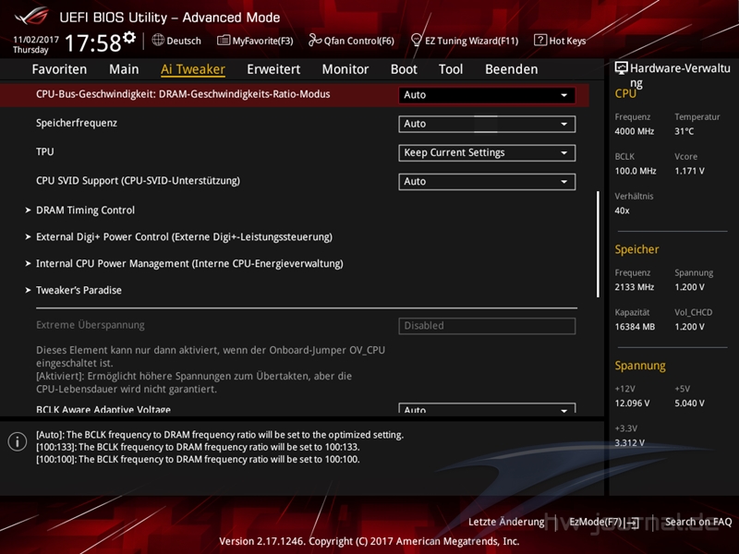Open BCLK Aware Adaptive Voltage dropdown
Image resolution: width=739 pixels, height=554 pixels.
click(487, 408)
